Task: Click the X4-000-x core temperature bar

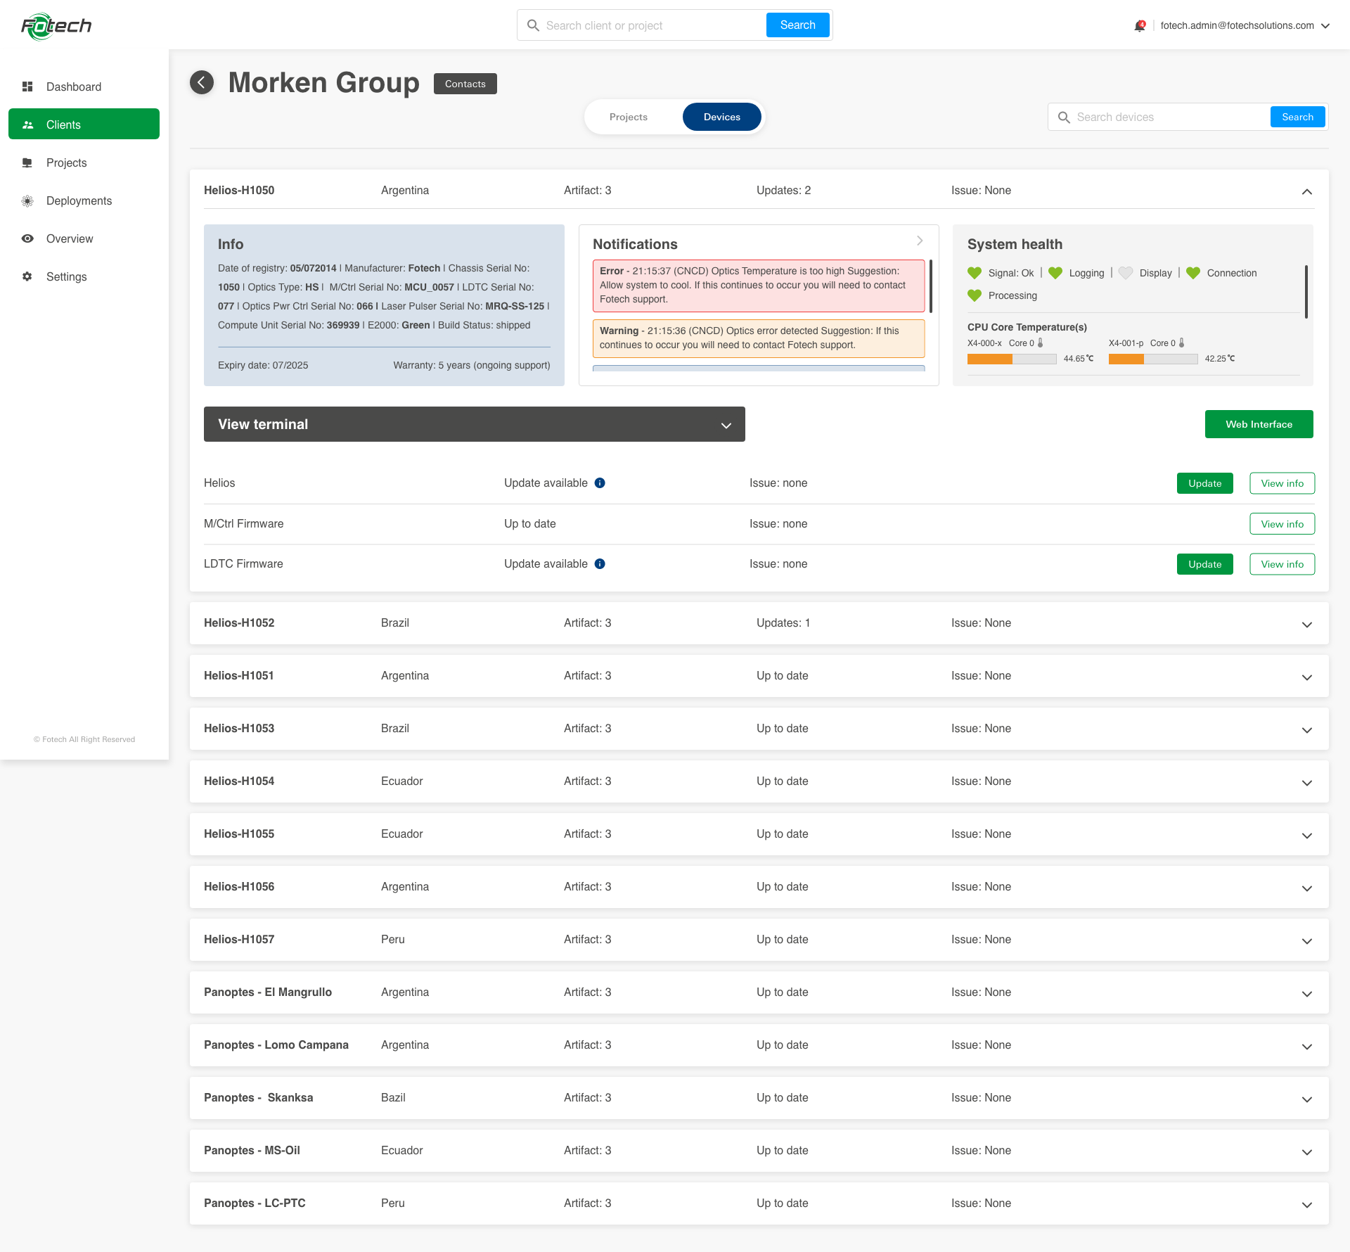Action: pos(1011,359)
